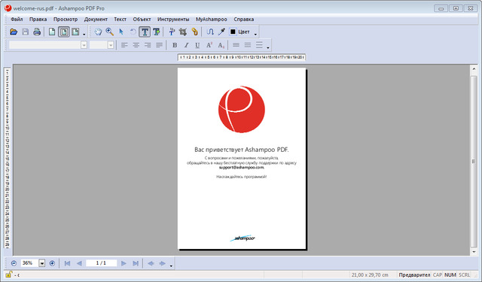Open the Правка menu
Viewport: 482px width, 282px height.
[38, 20]
